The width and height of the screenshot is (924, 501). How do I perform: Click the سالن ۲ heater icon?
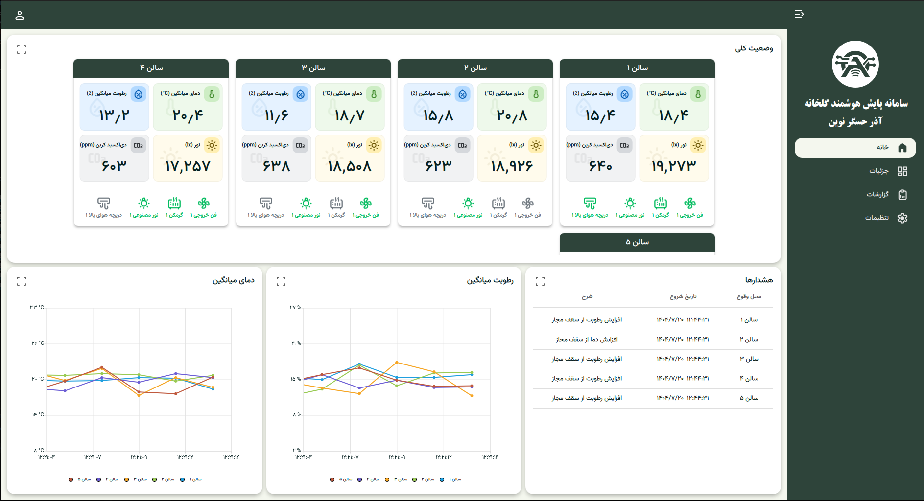pyautogui.click(x=498, y=203)
